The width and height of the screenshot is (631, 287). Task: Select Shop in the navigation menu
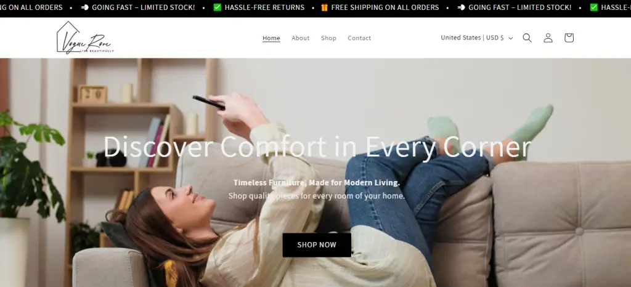pos(328,38)
